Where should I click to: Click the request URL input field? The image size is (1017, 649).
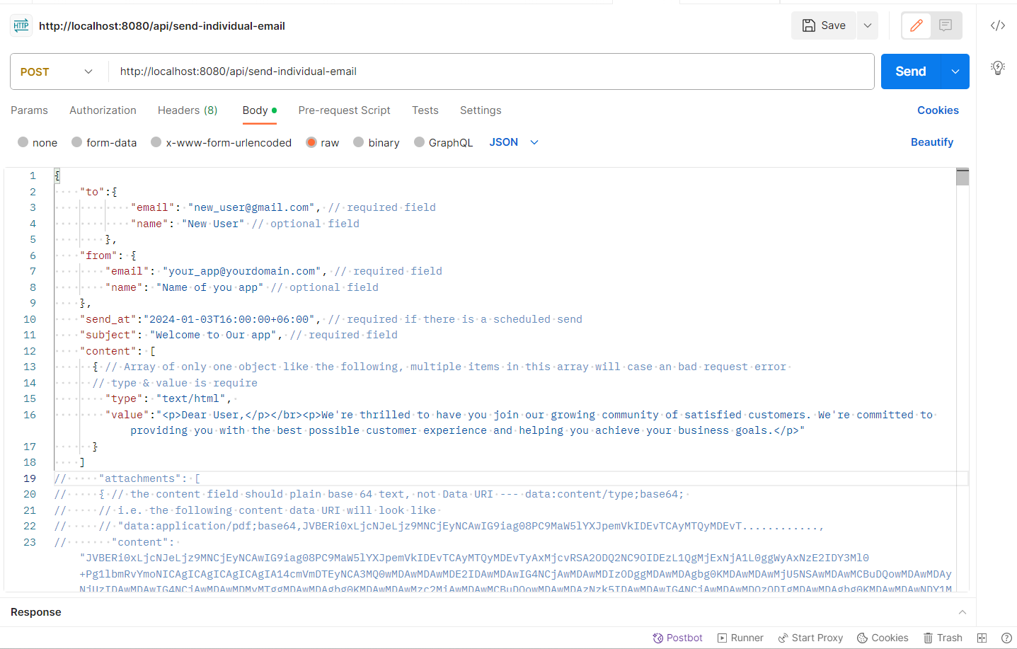[488, 71]
